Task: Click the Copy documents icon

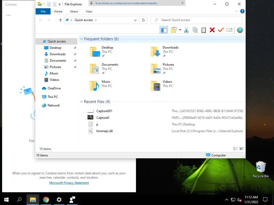Action: coord(195,30)
